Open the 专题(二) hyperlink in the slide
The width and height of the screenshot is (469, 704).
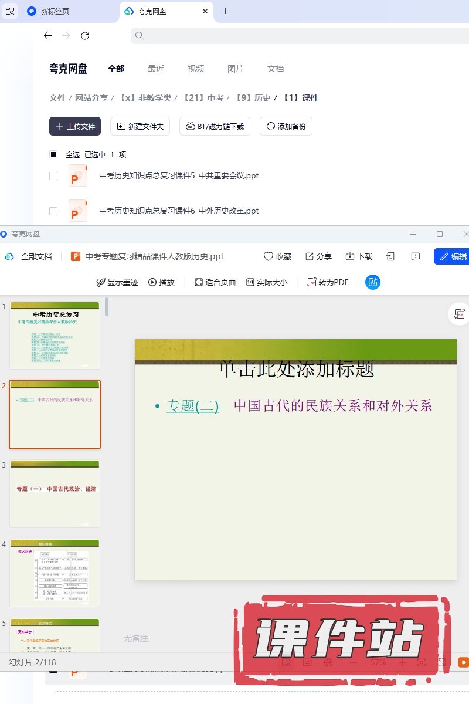click(192, 405)
